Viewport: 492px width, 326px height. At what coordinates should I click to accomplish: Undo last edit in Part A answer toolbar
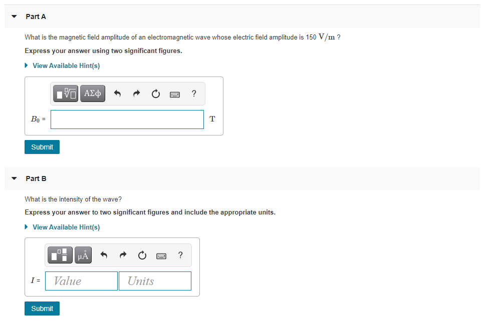click(x=117, y=93)
